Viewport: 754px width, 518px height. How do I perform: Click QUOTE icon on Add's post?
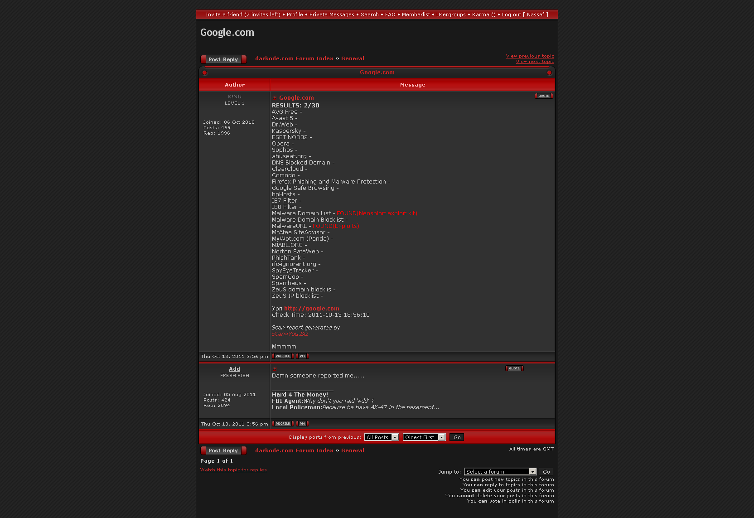tap(514, 368)
